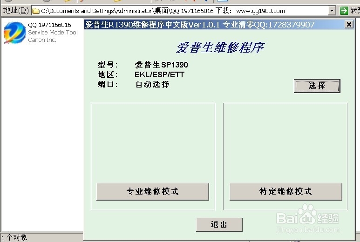Close the 爱普生R1390维修程序 dialog
Viewport: 360px width, 242px height.
[349, 24]
